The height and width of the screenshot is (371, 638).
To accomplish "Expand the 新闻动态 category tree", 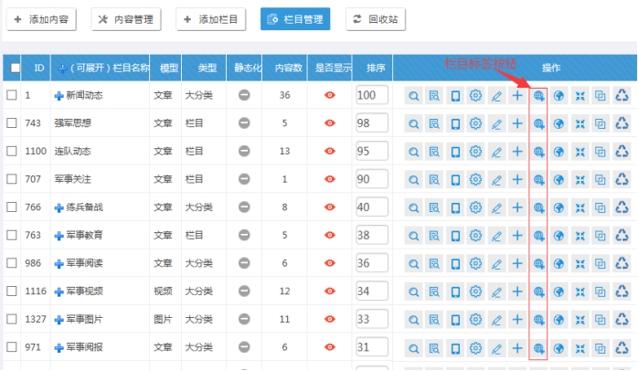I will coord(59,96).
